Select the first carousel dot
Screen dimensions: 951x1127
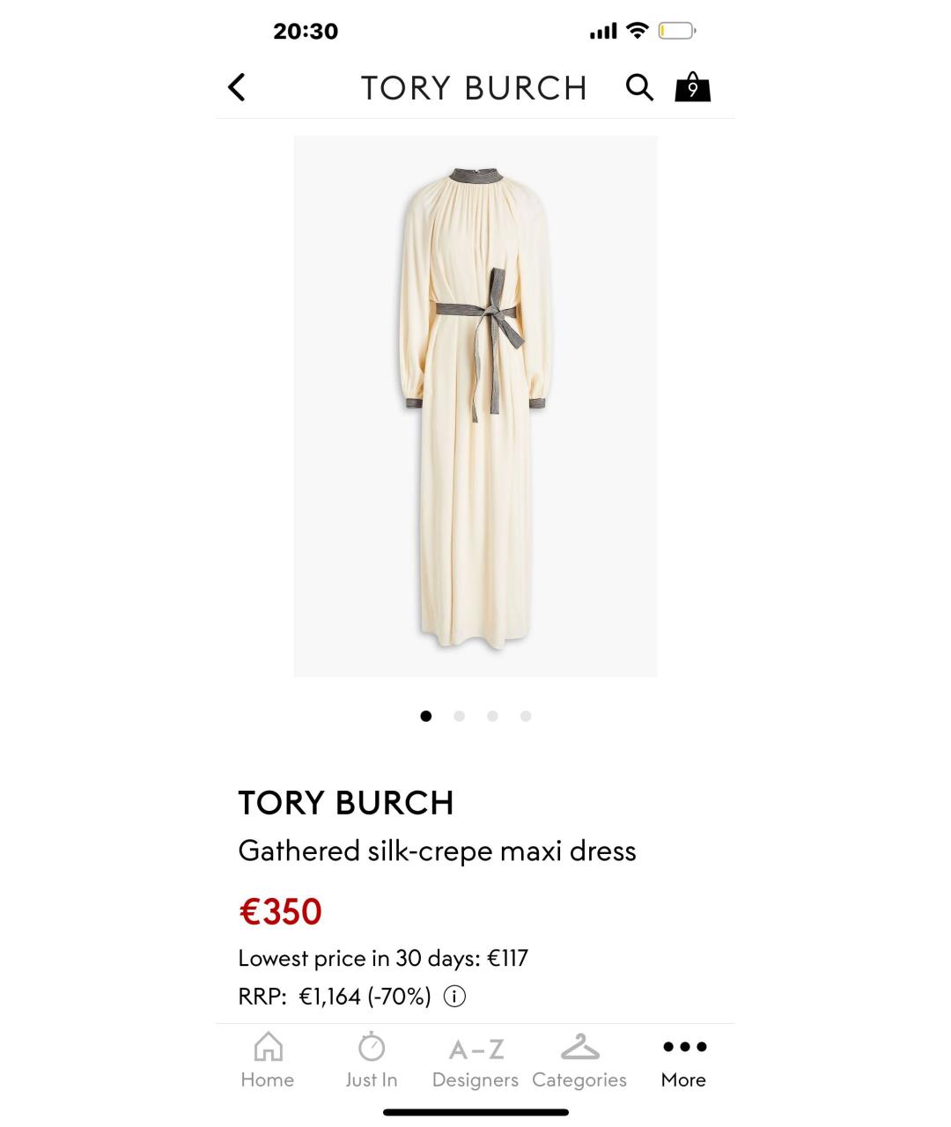click(x=425, y=716)
